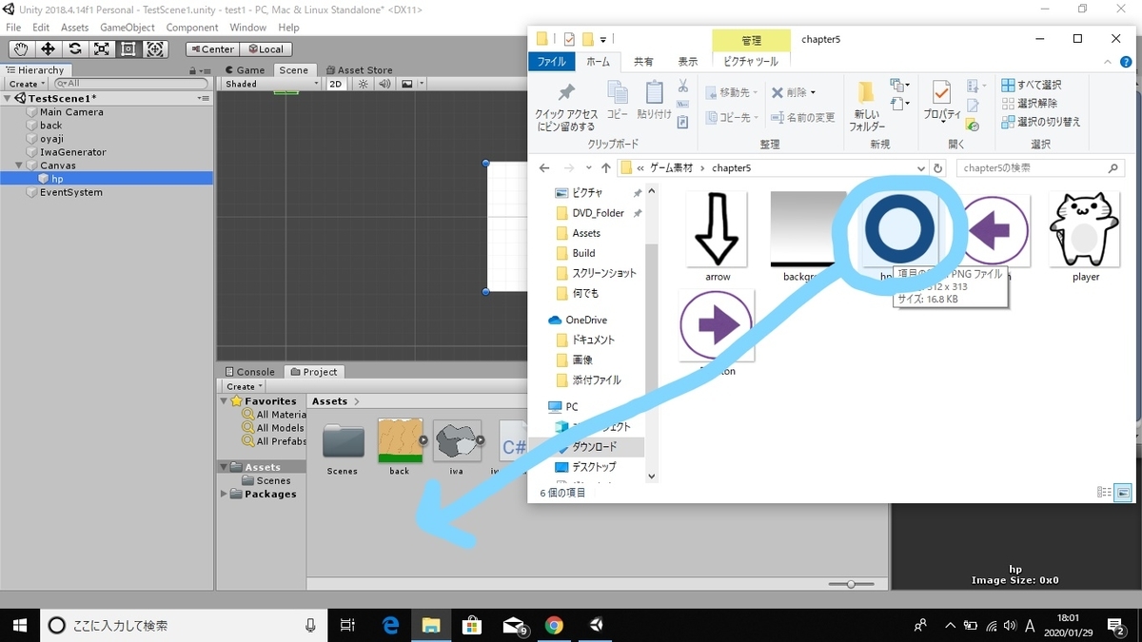Viewport: 1142px width, 642px height.
Task: Open the Project panel Create dropdown
Action: [244, 386]
